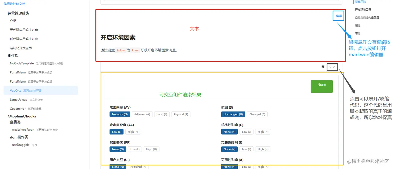Open the 我想维护该文档 link
Screen dimensions: 394x169
(x=14, y=4)
